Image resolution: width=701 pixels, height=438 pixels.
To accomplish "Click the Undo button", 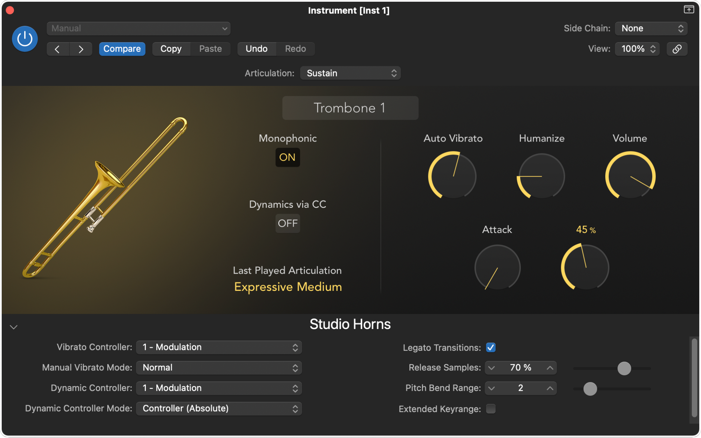I will 257,49.
